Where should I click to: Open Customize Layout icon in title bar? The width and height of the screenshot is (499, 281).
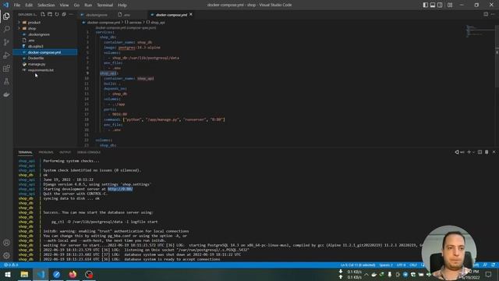point(450,5)
